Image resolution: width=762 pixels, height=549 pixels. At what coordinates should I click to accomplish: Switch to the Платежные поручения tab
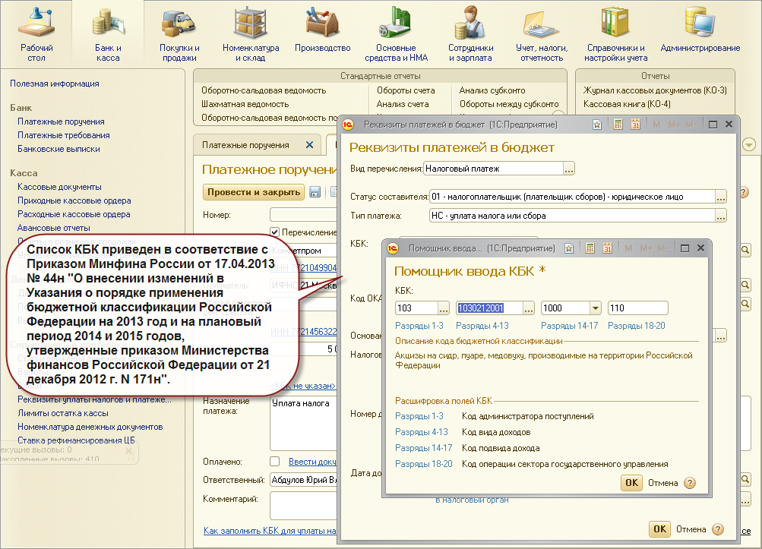(x=245, y=145)
